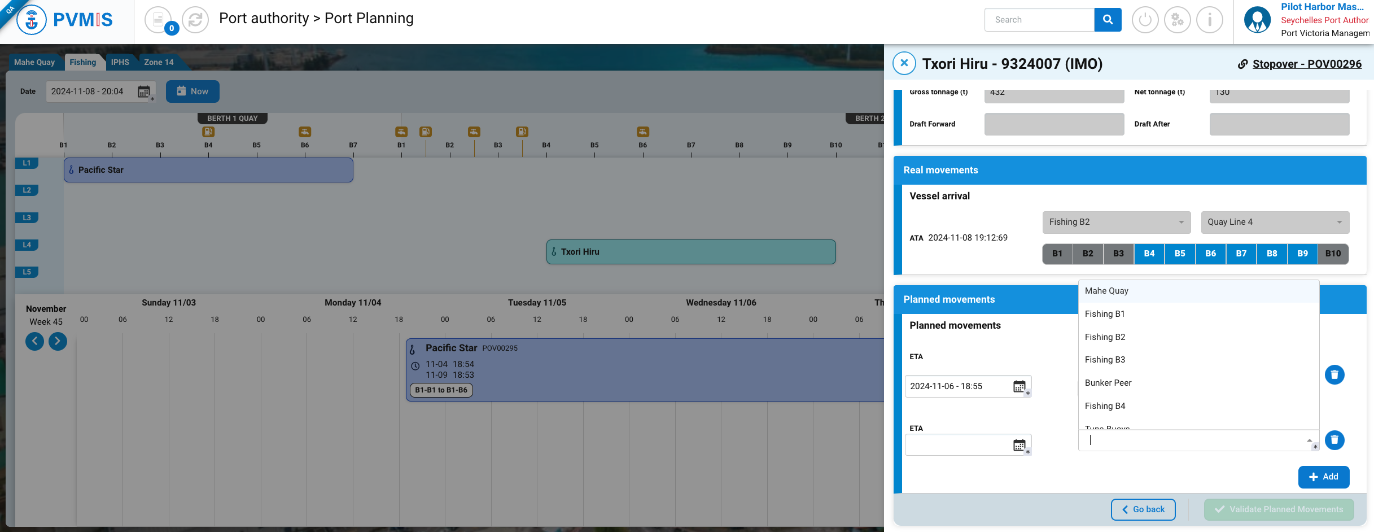Viewport: 1374px width, 532px height.
Task: Switch to the Mahe Quay tab
Action: pos(34,62)
